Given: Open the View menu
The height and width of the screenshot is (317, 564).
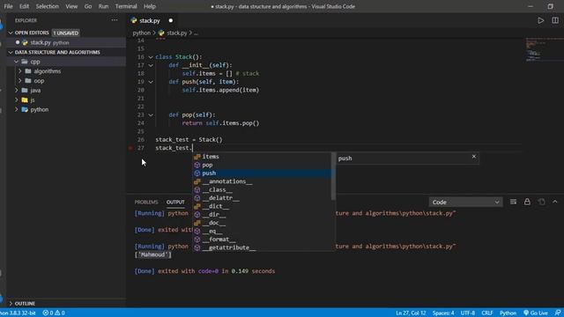Looking at the screenshot, I should click(71, 6).
